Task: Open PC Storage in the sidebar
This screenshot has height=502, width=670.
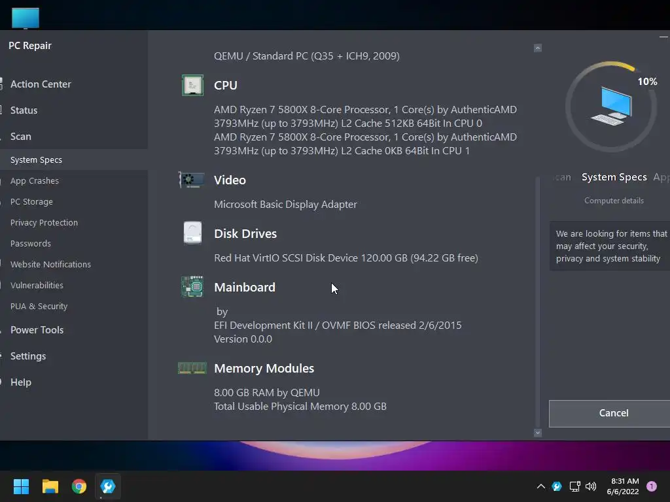Action: coord(31,201)
